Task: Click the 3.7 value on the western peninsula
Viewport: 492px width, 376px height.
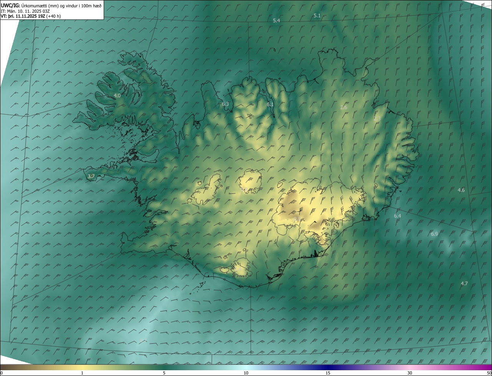Action: (x=91, y=176)
